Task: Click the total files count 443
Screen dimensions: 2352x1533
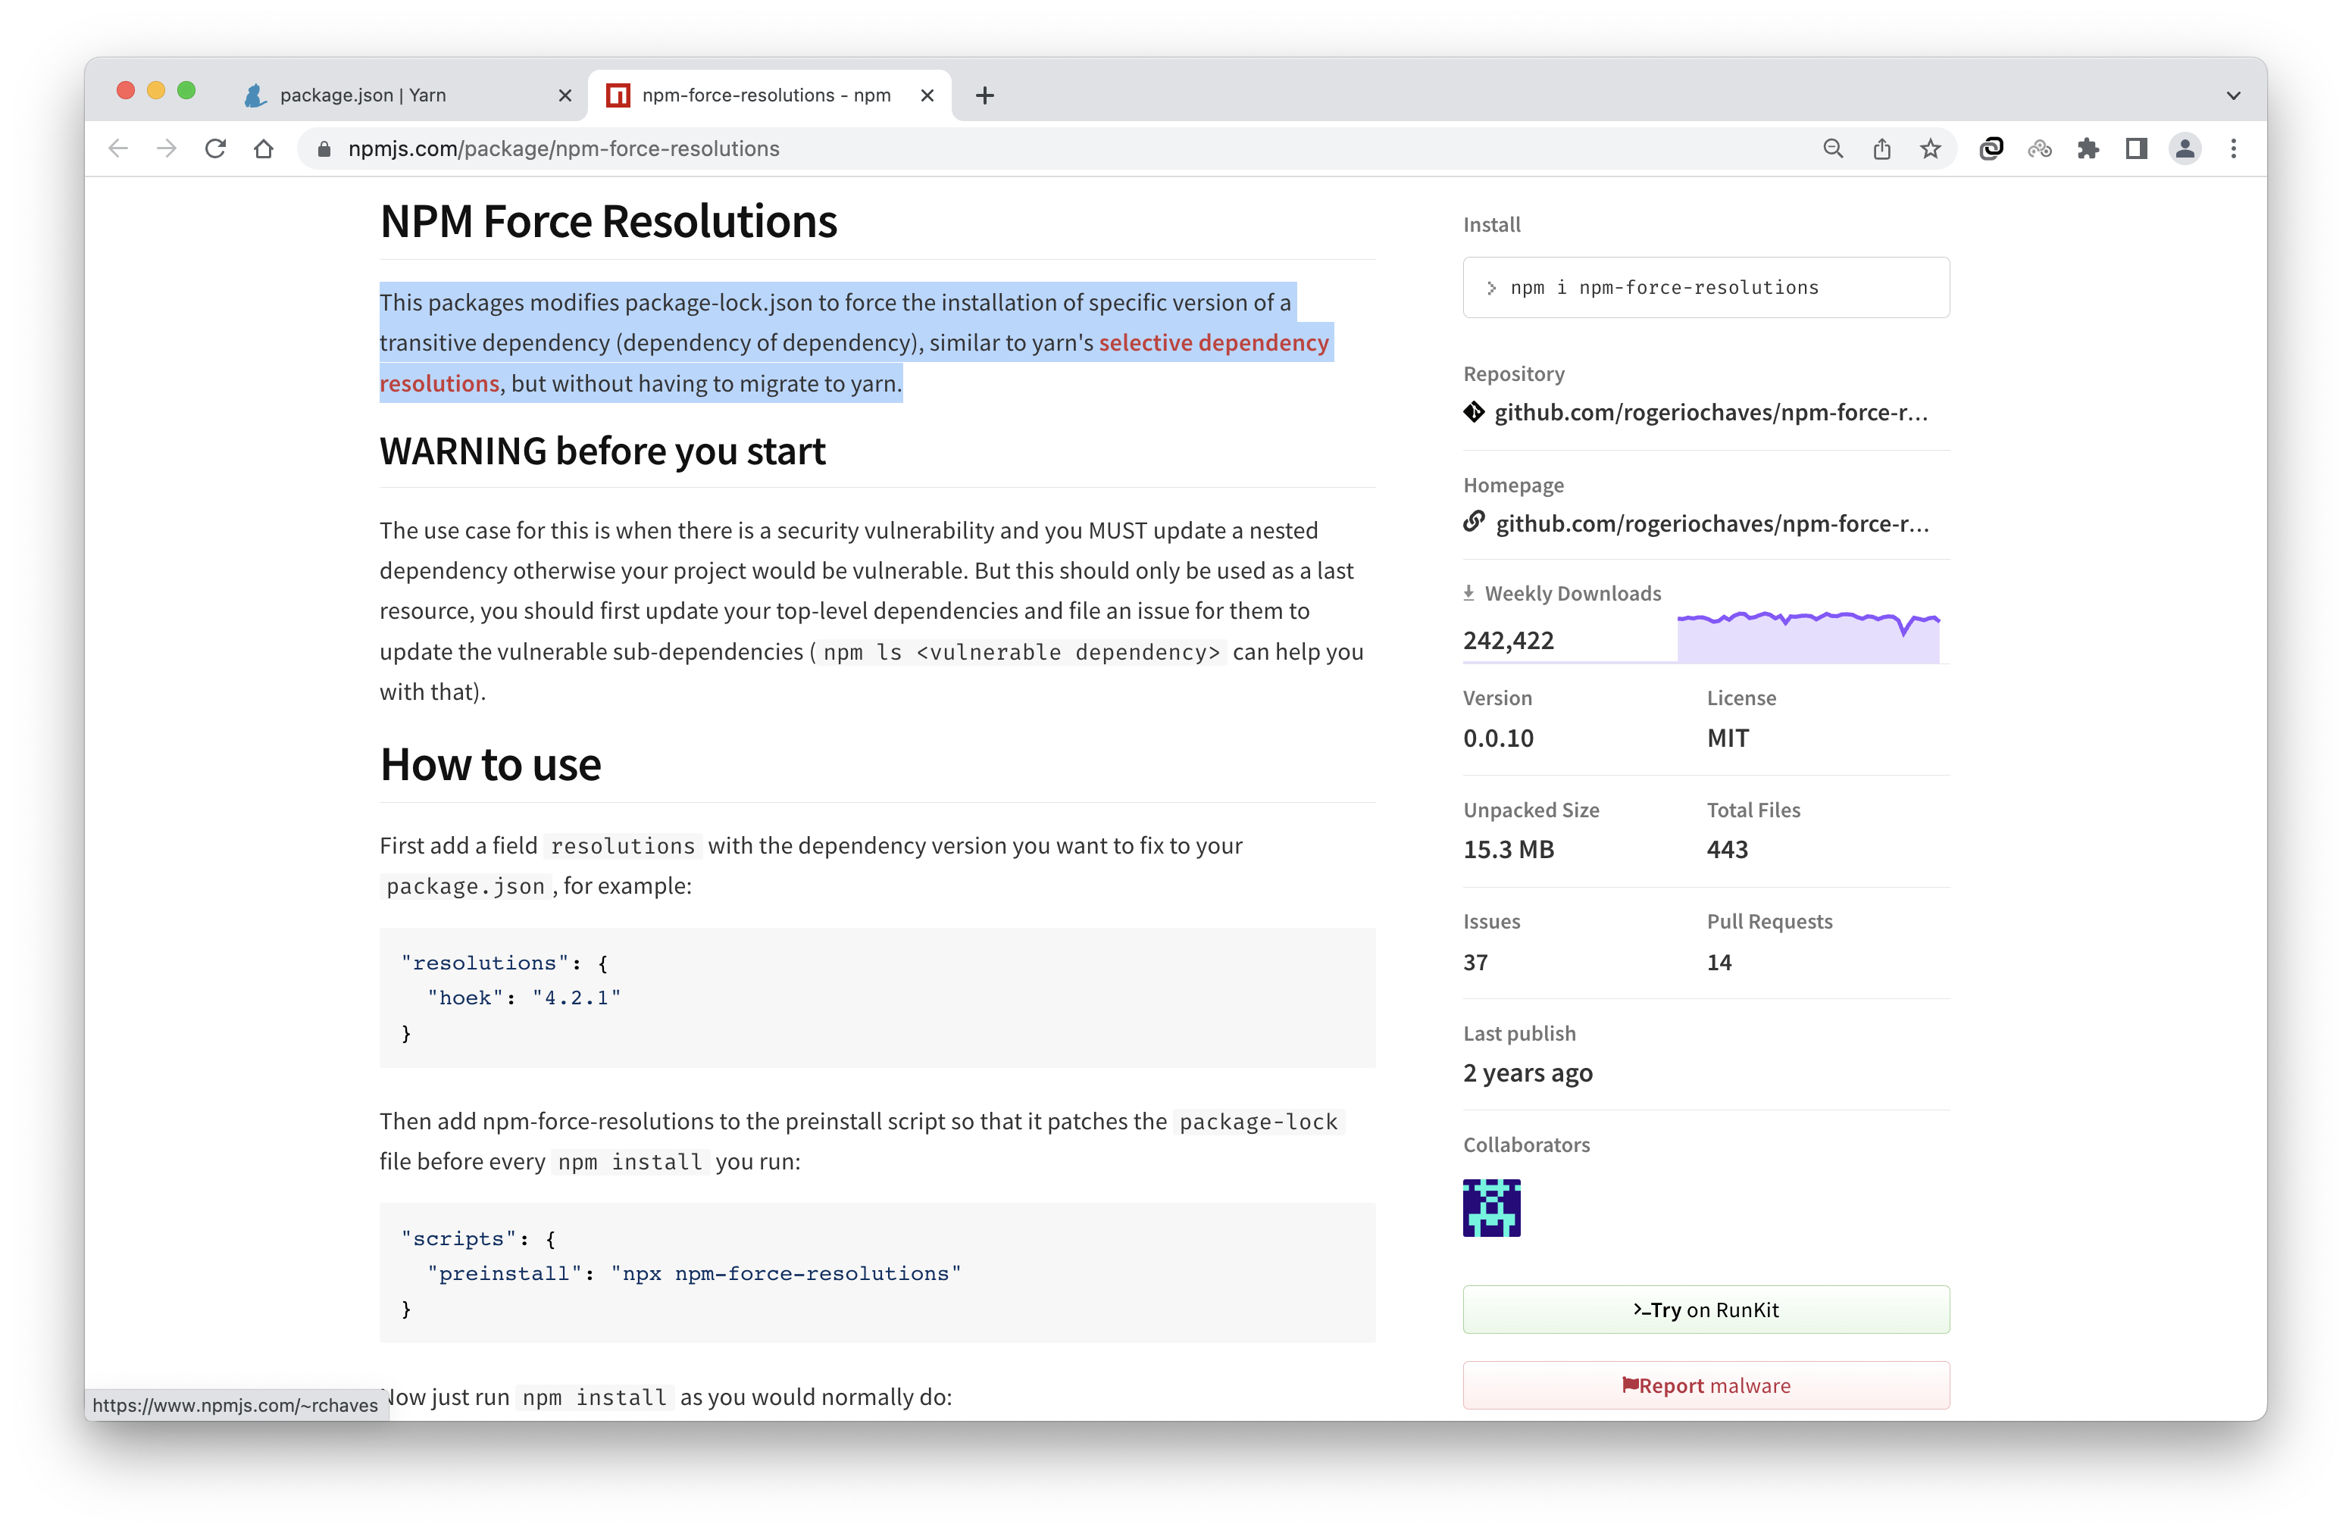Action: click(x=1728, y=850)
